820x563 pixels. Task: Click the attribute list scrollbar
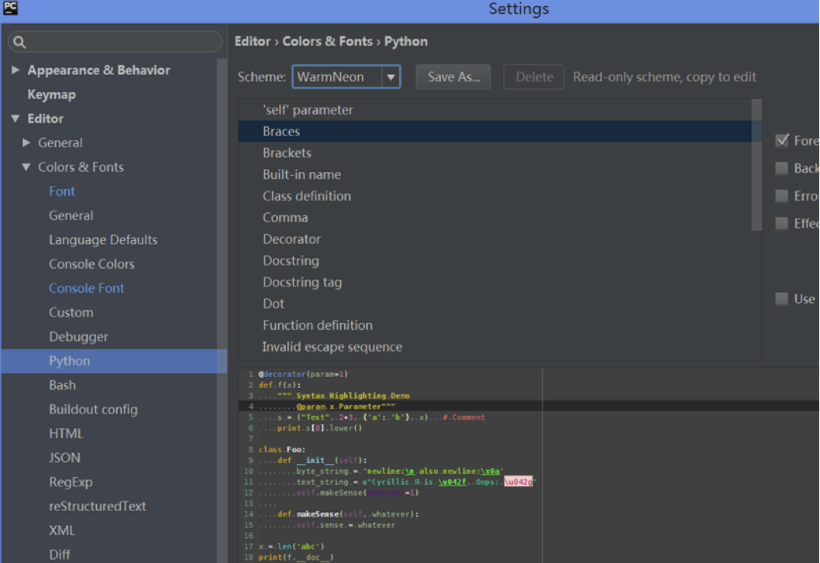point(756,165)
